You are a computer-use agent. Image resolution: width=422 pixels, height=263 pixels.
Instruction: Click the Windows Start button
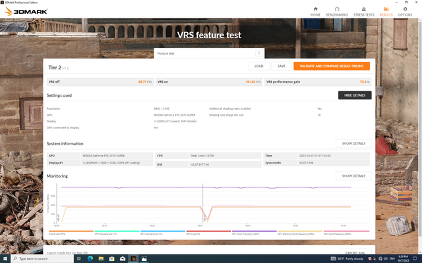click(x=5, y=258)
